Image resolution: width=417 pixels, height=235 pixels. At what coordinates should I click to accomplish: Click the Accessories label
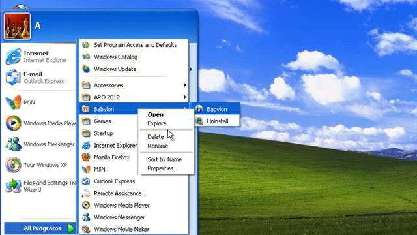click(109, 86)
